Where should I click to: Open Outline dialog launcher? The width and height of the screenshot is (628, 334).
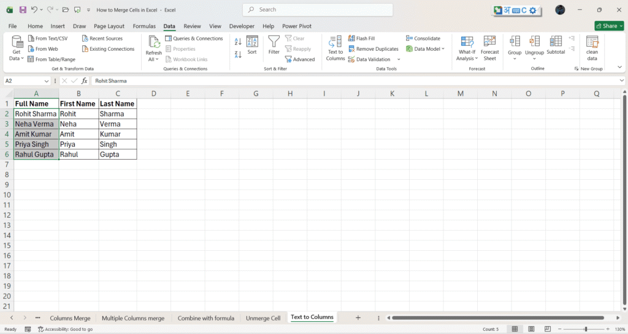(576, 69)
